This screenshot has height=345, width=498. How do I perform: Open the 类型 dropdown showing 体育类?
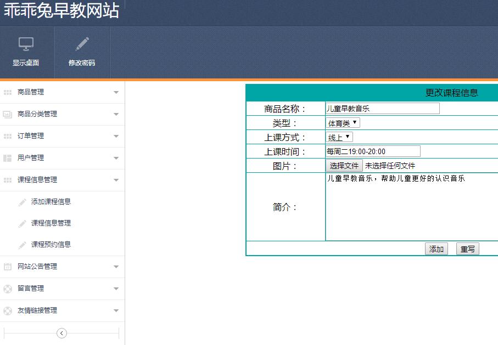pos(343,123)
